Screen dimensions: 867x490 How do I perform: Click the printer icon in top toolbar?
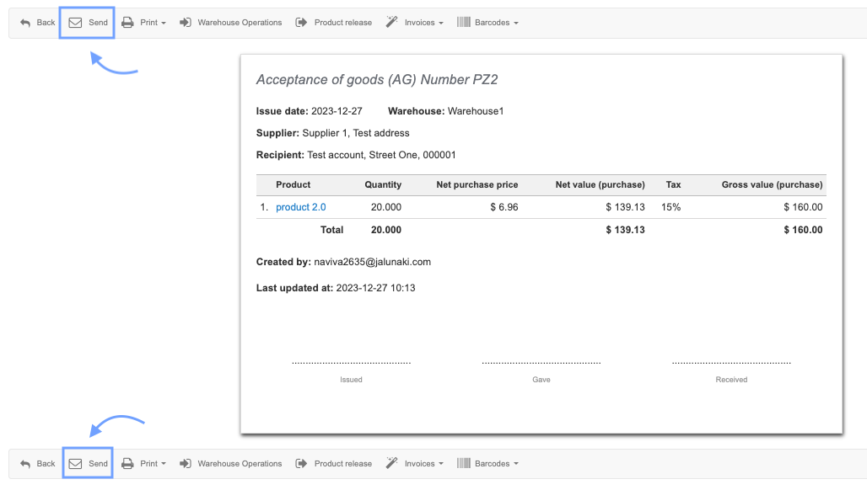point(127,23)
